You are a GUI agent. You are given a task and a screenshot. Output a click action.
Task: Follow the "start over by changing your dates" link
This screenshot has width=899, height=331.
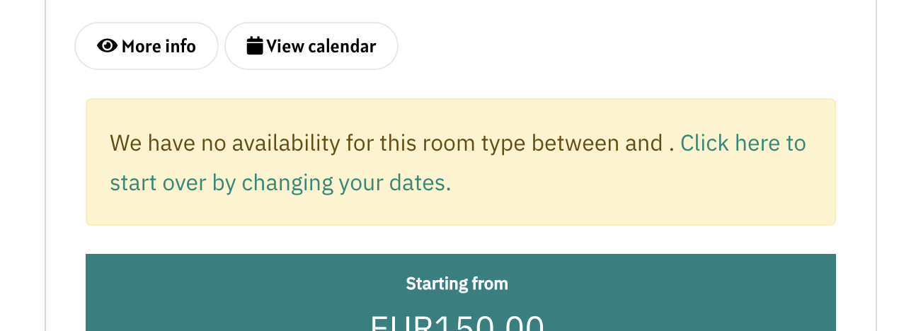(280, 183)
